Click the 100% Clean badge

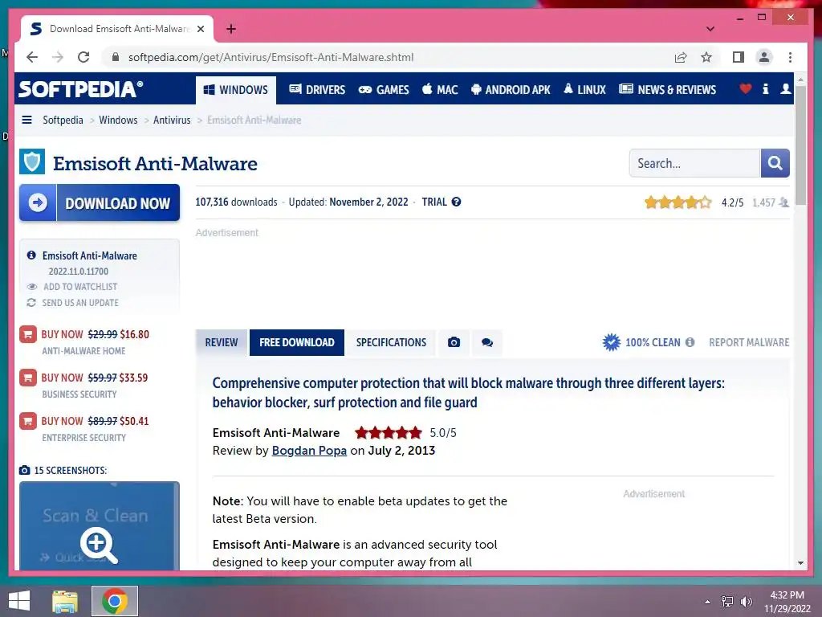[x=641, y=342]
